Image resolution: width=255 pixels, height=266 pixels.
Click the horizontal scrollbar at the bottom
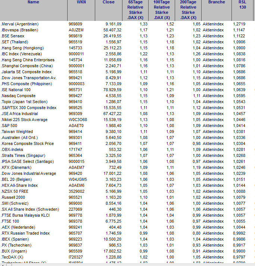[127, 264]
